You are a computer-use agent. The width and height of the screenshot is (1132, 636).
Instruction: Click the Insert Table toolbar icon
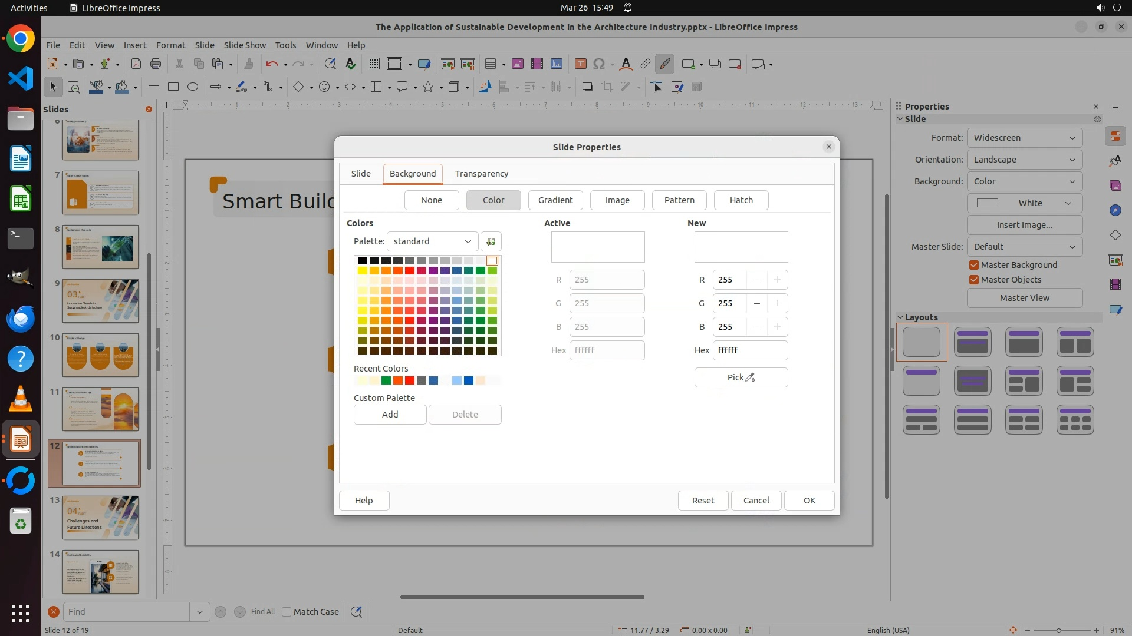coord(490,64)
